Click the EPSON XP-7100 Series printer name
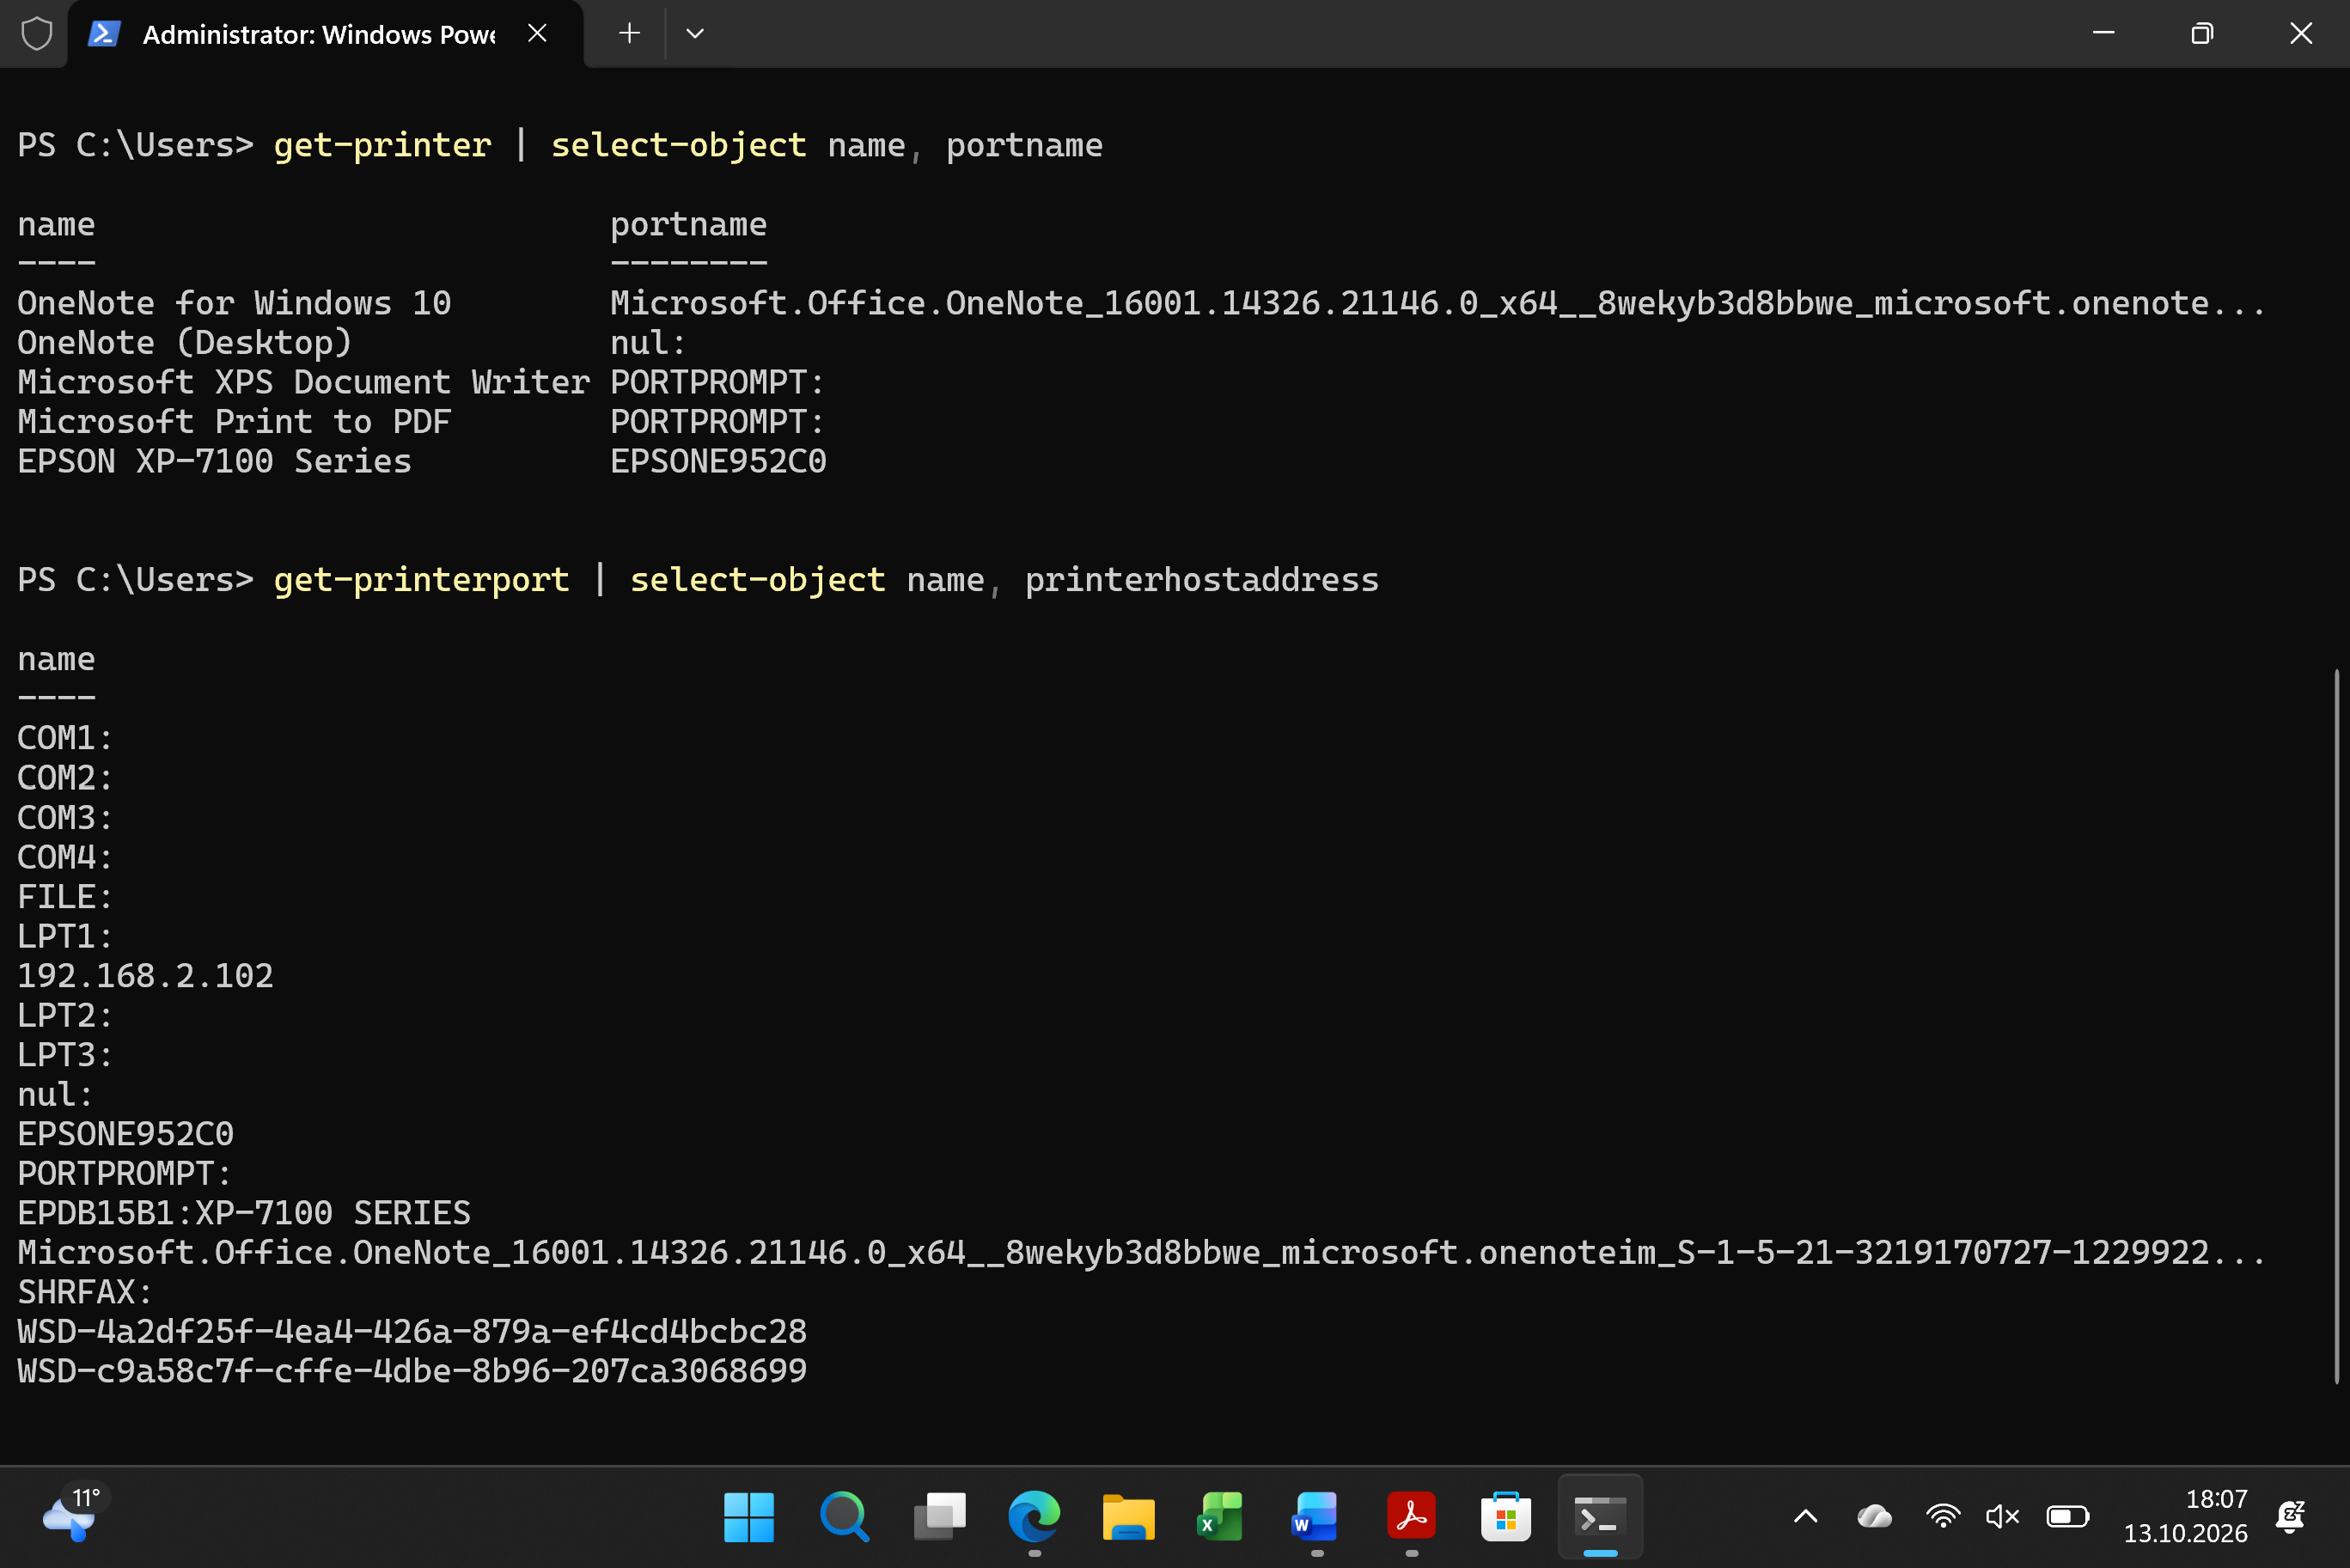Viewport: 2350px width, 1568px height. tap(214, 461)
